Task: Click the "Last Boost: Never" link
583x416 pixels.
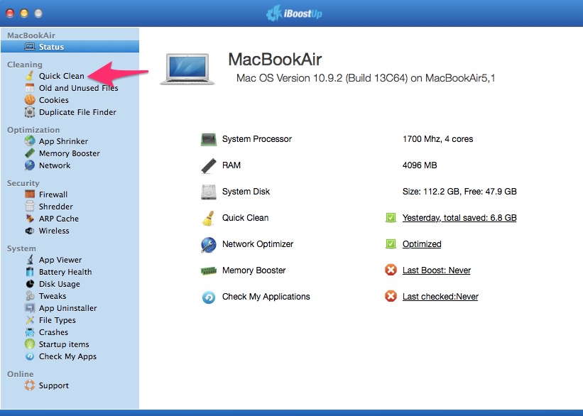Action: [x=437, y=270]
